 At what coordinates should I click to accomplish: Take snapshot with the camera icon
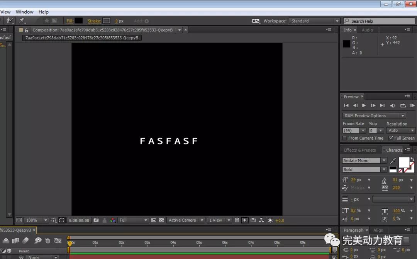point(96,220)
